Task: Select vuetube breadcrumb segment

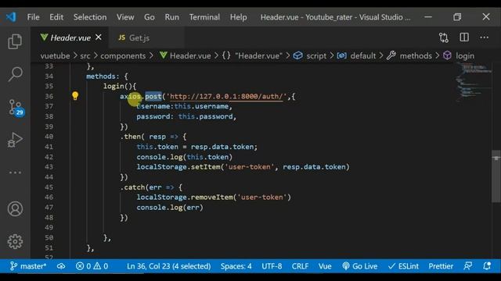Action: click(x=55, y=55)
